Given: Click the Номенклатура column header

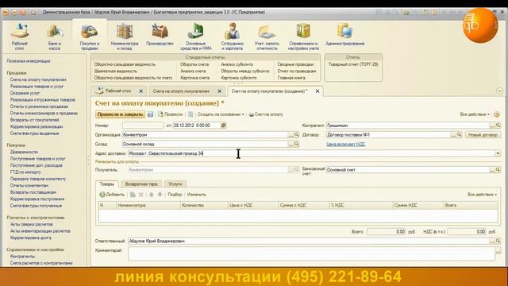Looking at the screenshot, I should point(148,205).
